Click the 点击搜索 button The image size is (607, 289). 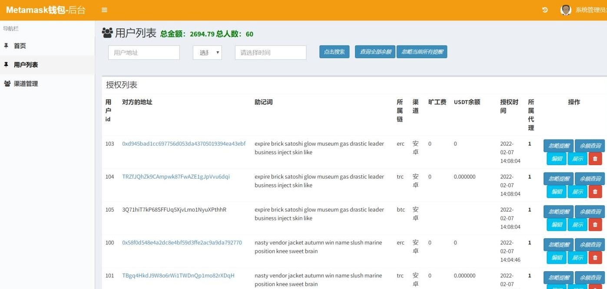(x=334, y=52)
